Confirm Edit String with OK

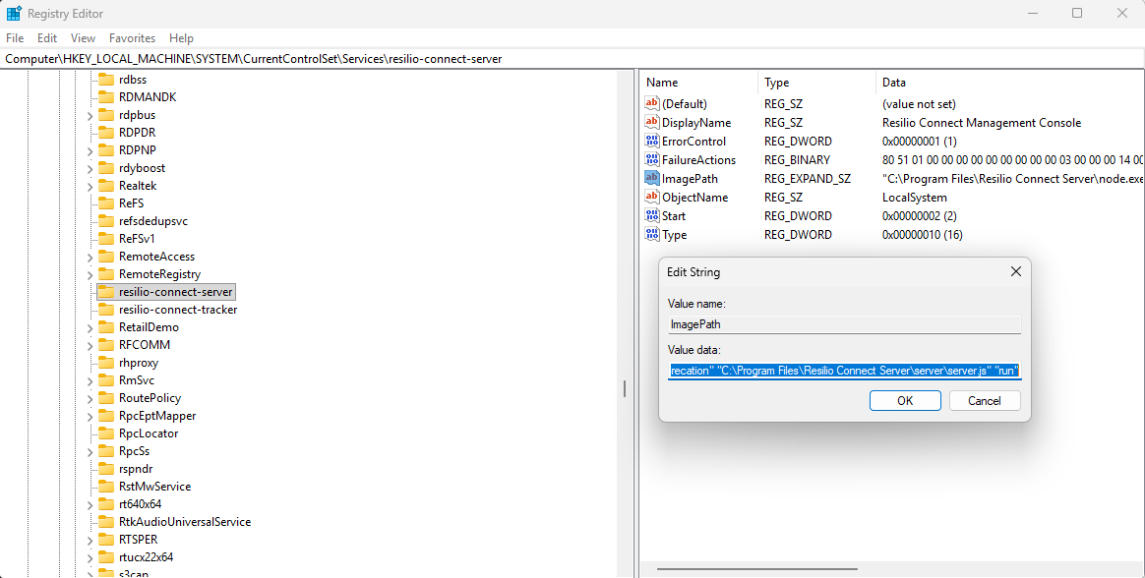[905, 401]
